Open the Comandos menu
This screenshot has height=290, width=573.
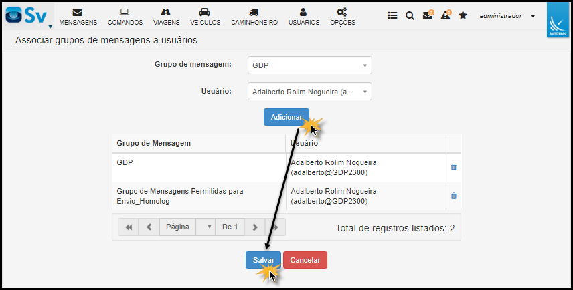coord(125,16)
